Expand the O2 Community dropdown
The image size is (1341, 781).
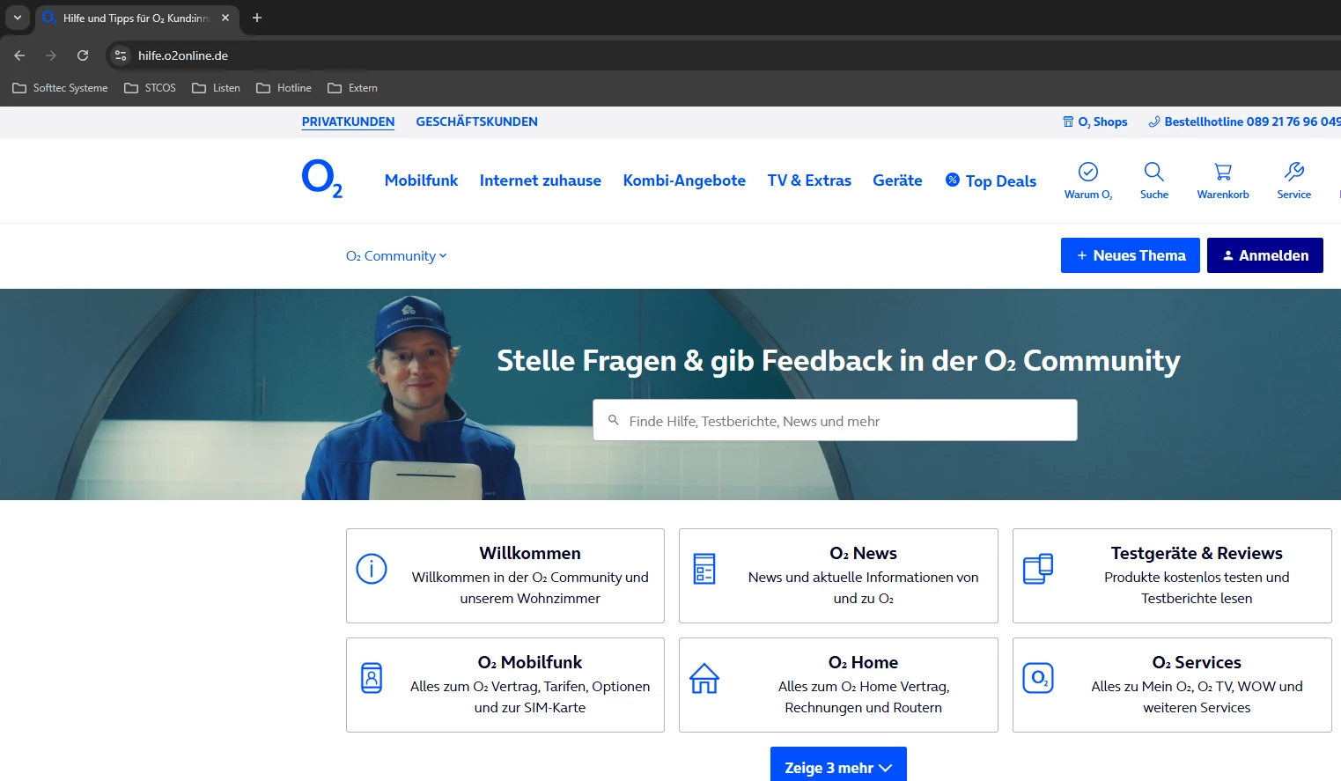tap(396, 256)
